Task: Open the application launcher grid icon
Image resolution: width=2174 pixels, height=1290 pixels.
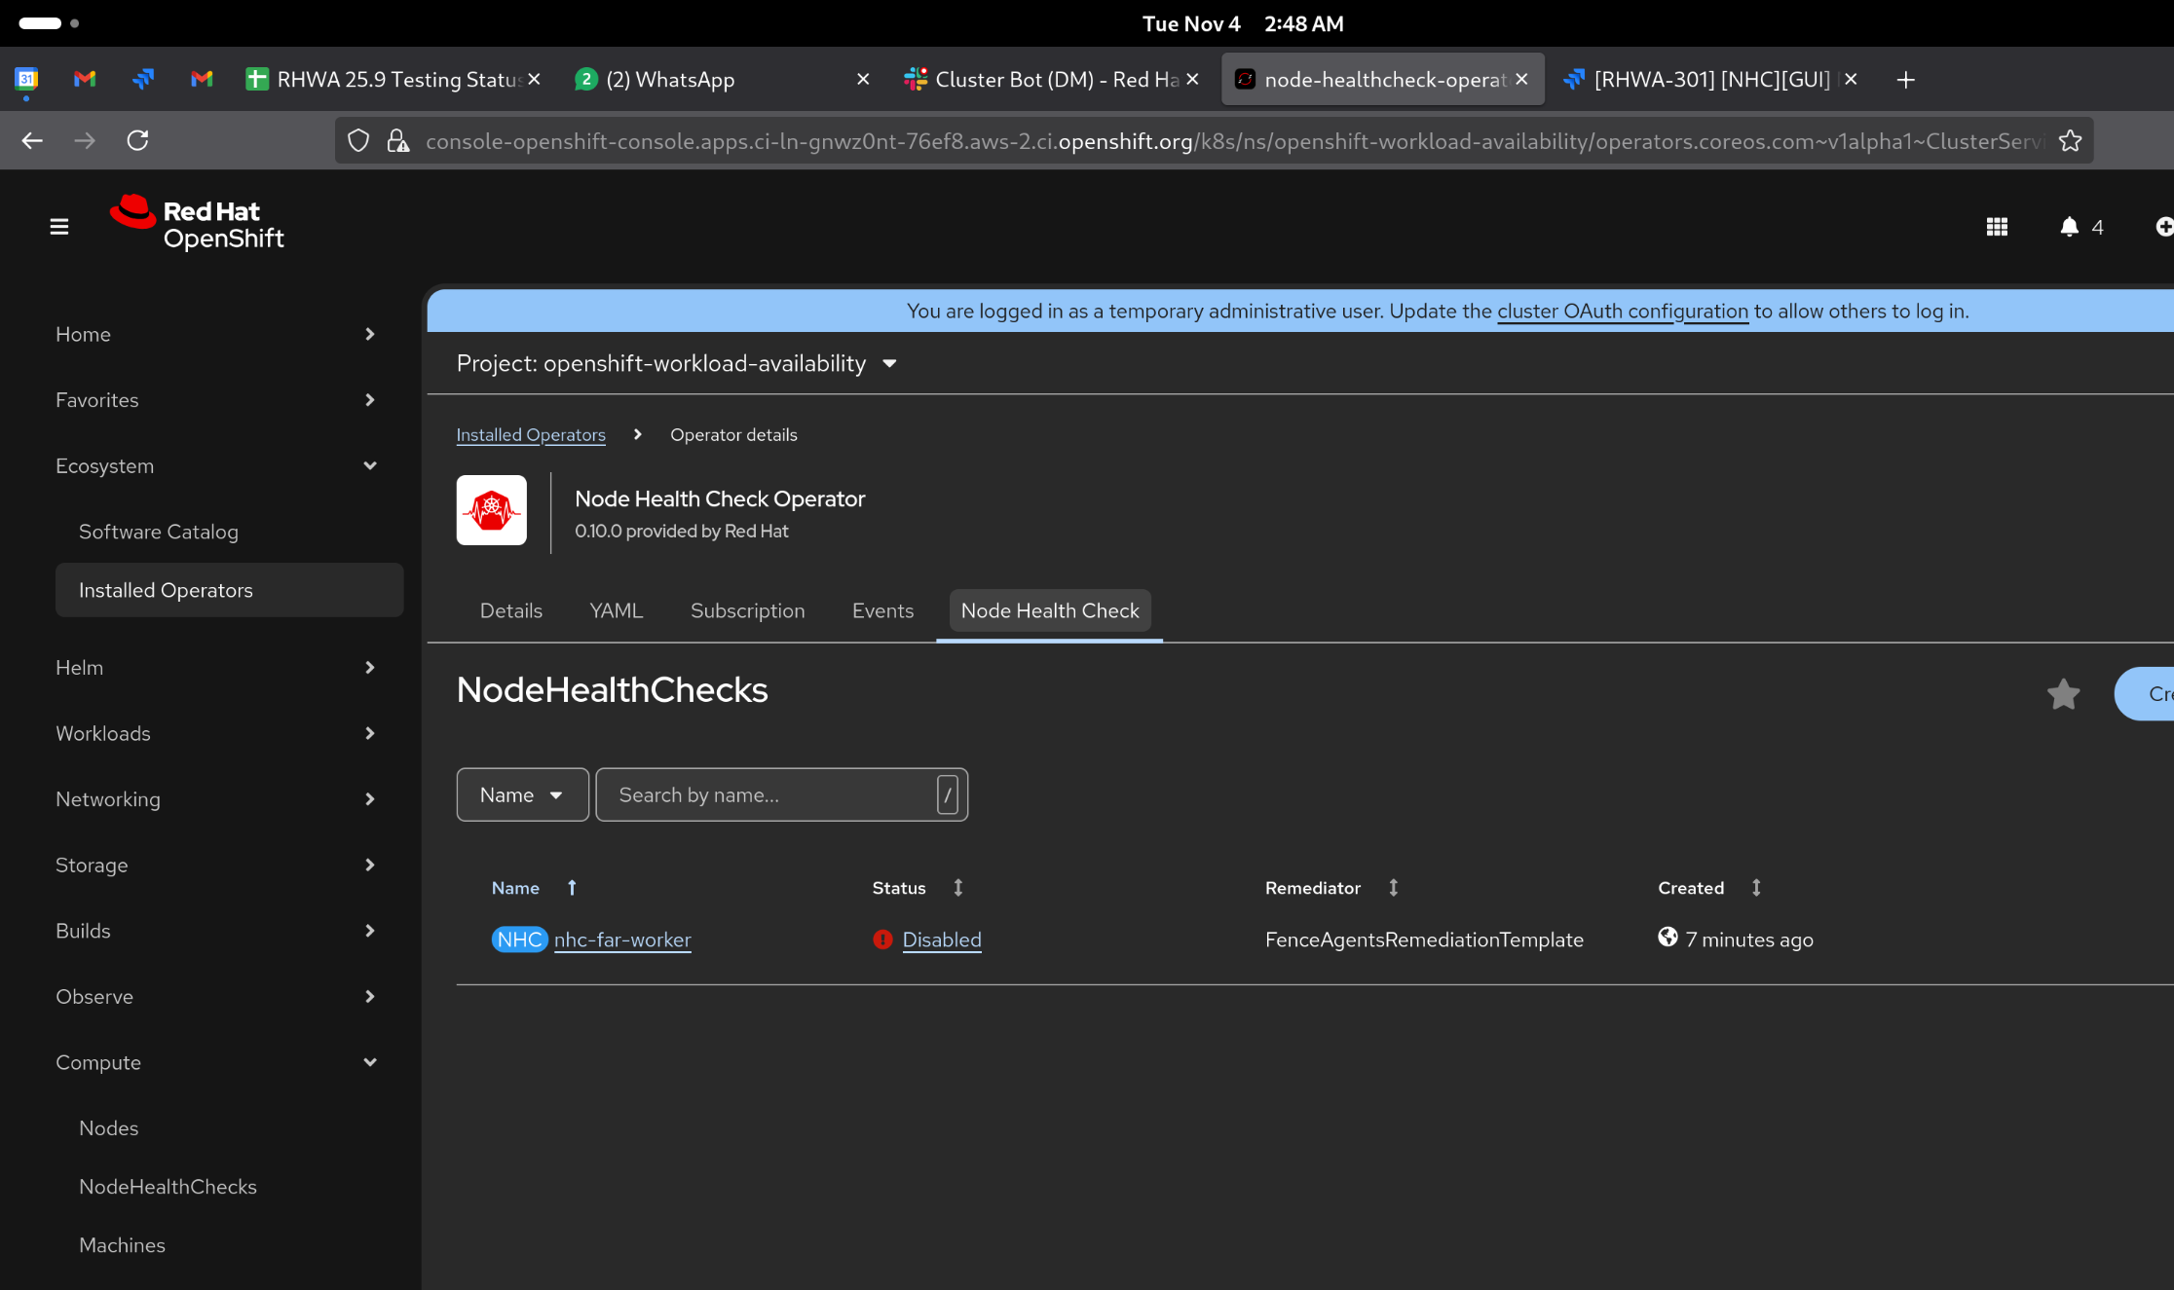Action: pyautogui.click(x=1996, y=227)
